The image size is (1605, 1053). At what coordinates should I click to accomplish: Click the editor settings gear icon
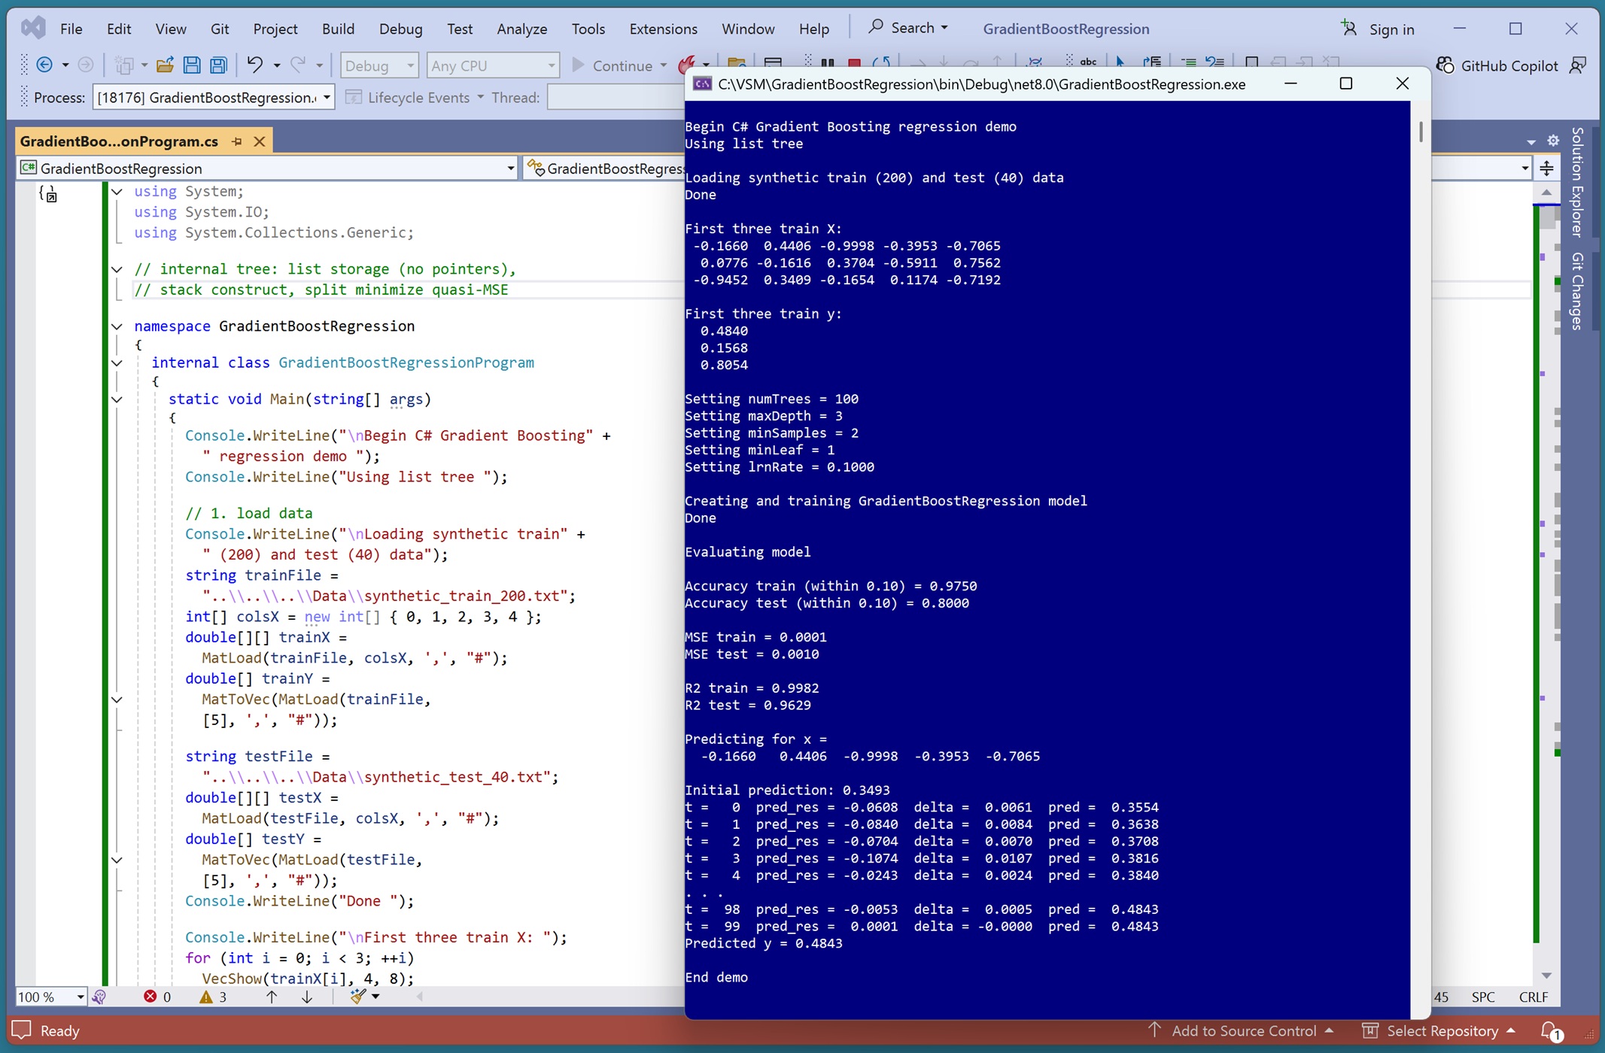1553,141
